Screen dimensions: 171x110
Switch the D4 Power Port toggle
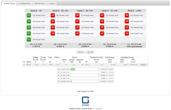click(102, 33)
